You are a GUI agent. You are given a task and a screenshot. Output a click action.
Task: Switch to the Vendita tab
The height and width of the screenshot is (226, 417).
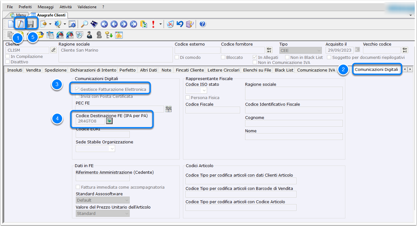pos(33,70)
